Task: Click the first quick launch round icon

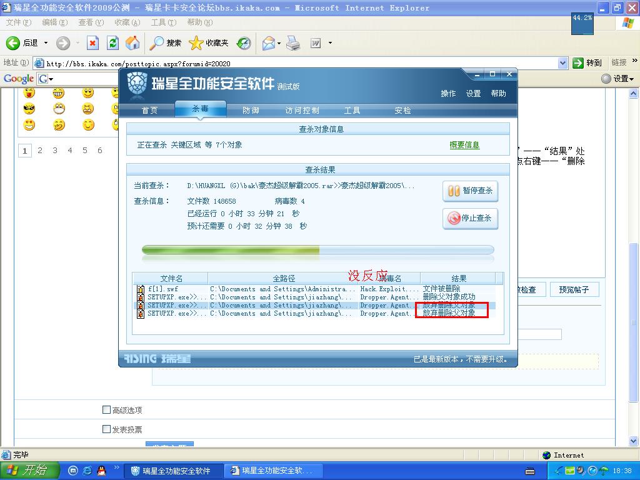Action: point(72,471)
